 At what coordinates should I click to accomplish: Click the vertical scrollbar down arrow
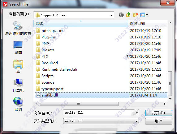170,99
